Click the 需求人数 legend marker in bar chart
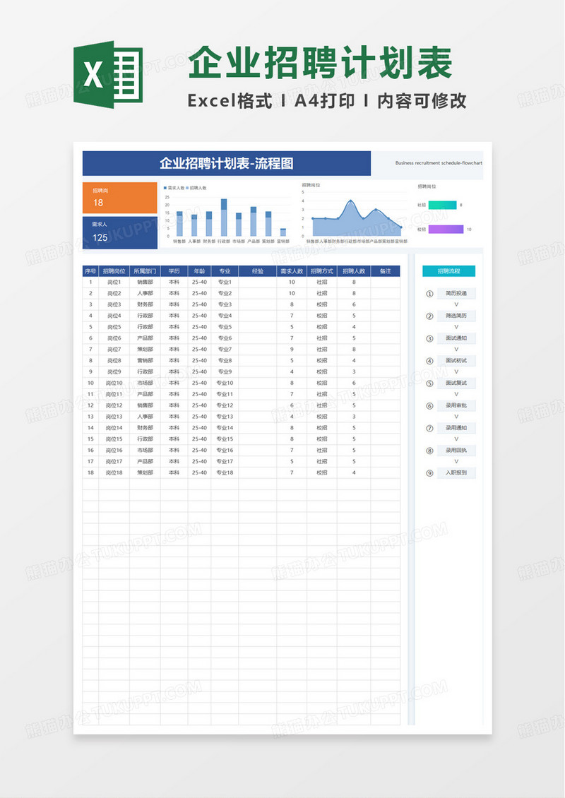 click(x=165, y=188)
